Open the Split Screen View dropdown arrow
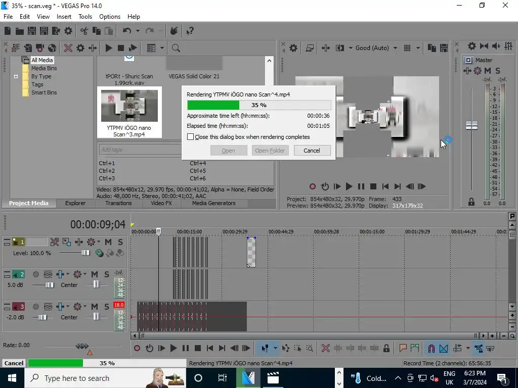The width and height of the screenshot is (518, 388). coord(351,48)
